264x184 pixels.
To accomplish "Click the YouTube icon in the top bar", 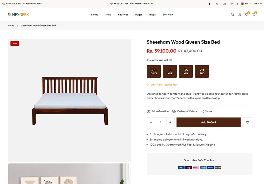I will 224,3.
